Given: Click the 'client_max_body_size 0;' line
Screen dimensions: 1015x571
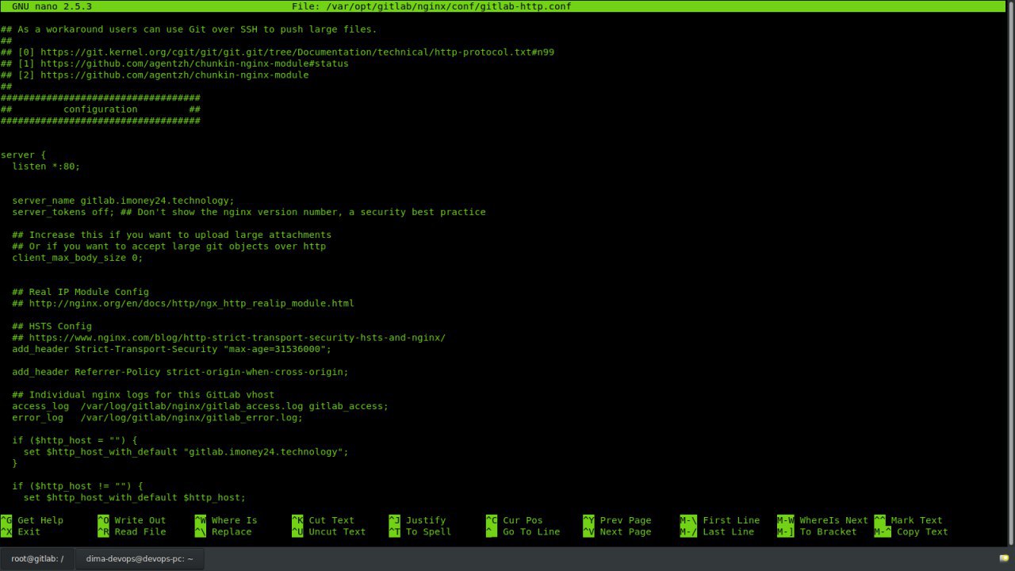Looking at the screenshot, I should (x=78, y=258).
